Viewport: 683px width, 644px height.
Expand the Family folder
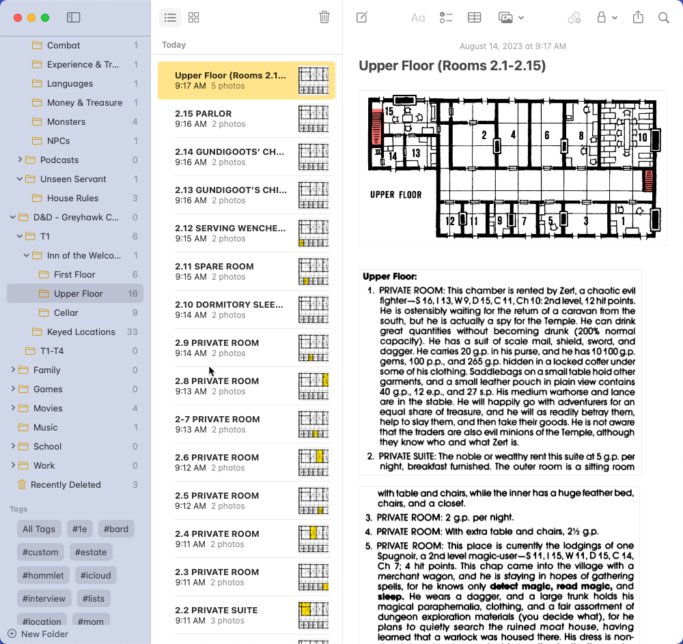coord(12,370)
